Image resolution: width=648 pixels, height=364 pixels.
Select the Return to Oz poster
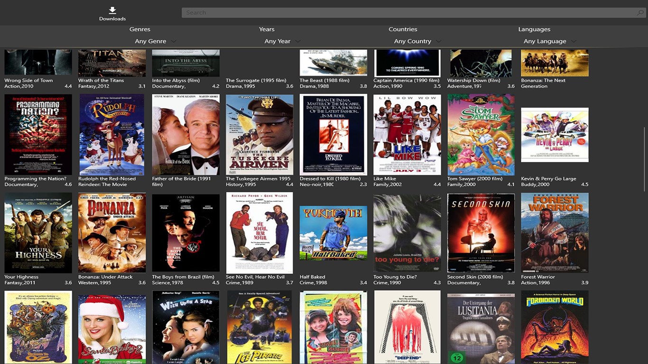[38, 328]
